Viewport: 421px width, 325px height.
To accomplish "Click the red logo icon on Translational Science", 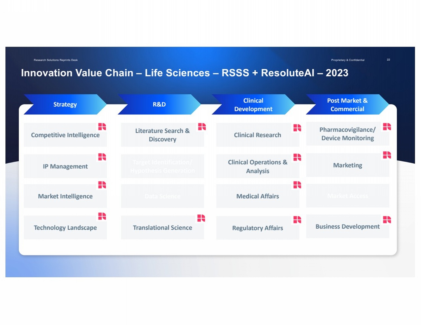I will (201, 218).
